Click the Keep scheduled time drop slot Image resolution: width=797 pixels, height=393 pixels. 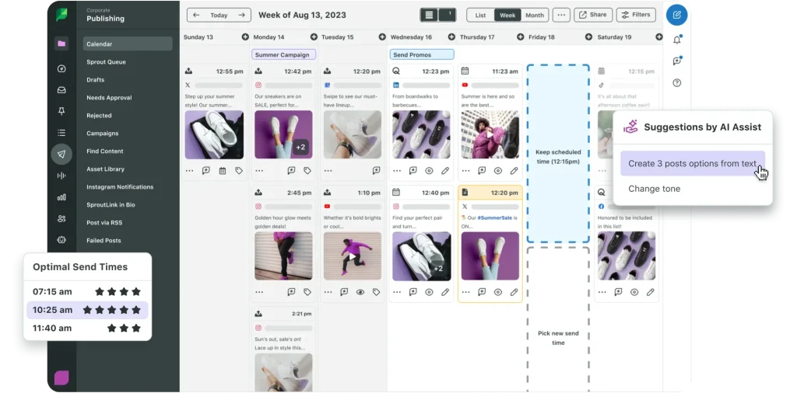click(x=558, y=154)
